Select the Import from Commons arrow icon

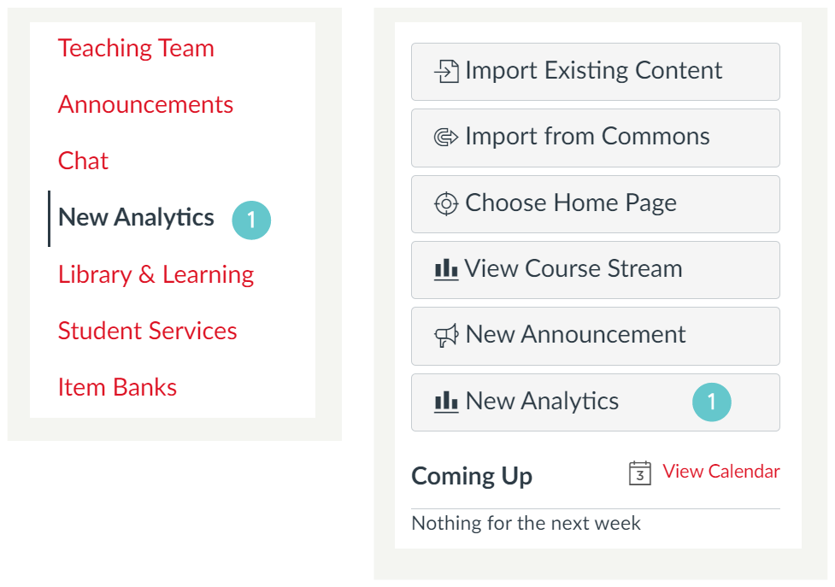coord(445,138)
